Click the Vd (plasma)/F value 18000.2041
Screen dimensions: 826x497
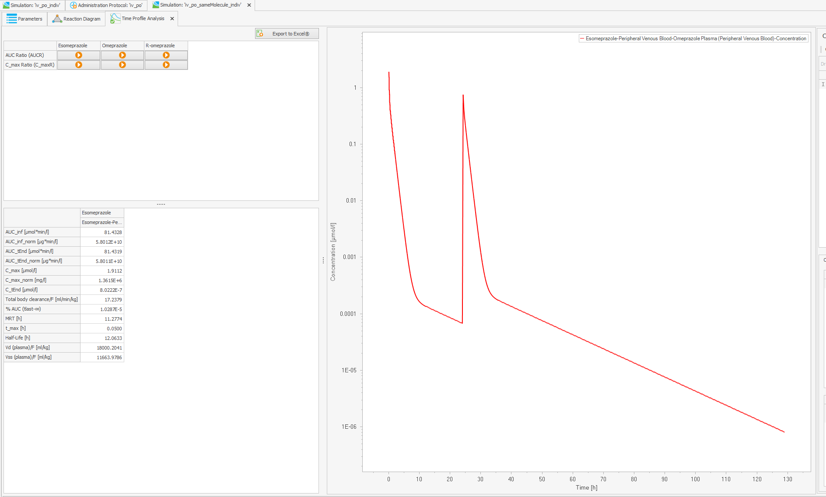click(x=102, y=348)
